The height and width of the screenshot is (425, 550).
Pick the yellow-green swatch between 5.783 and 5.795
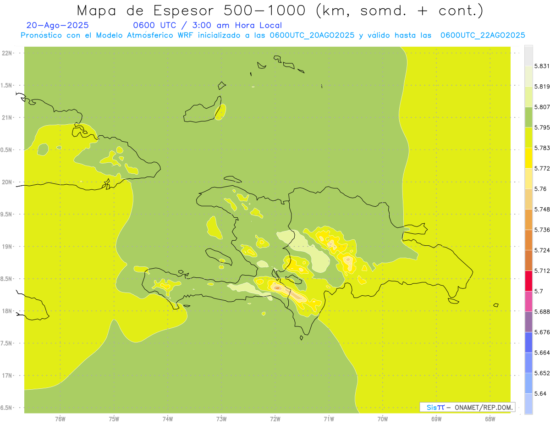point(528,138)
